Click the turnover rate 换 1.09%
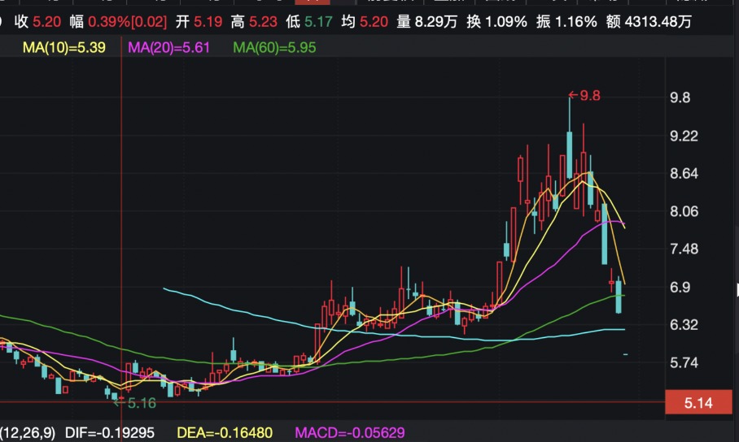This screenshot has width=739, height=442. (x=496, y=22)
